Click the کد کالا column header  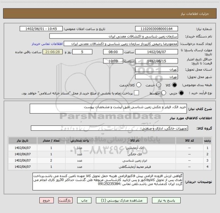coord(189,140)
